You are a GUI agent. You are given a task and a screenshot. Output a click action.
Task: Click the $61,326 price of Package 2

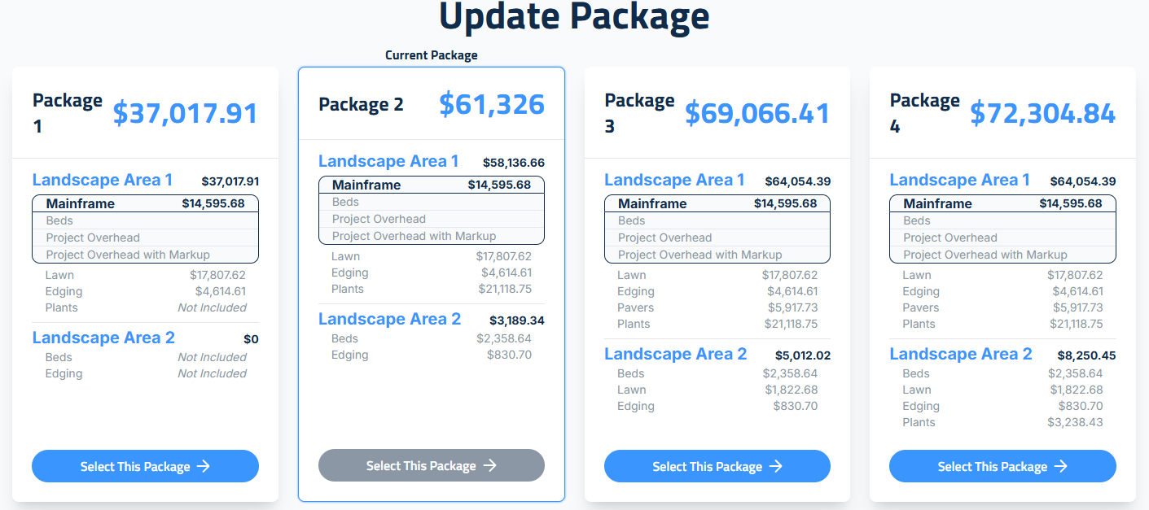coord(492,104)
